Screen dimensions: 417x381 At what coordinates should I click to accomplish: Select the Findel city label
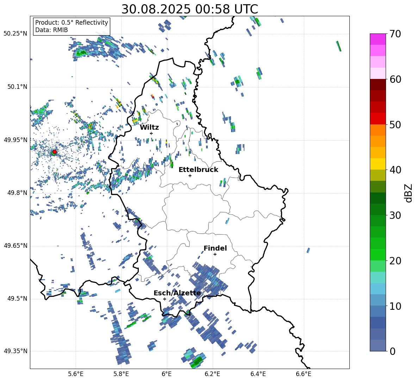[x=215, y=248]
